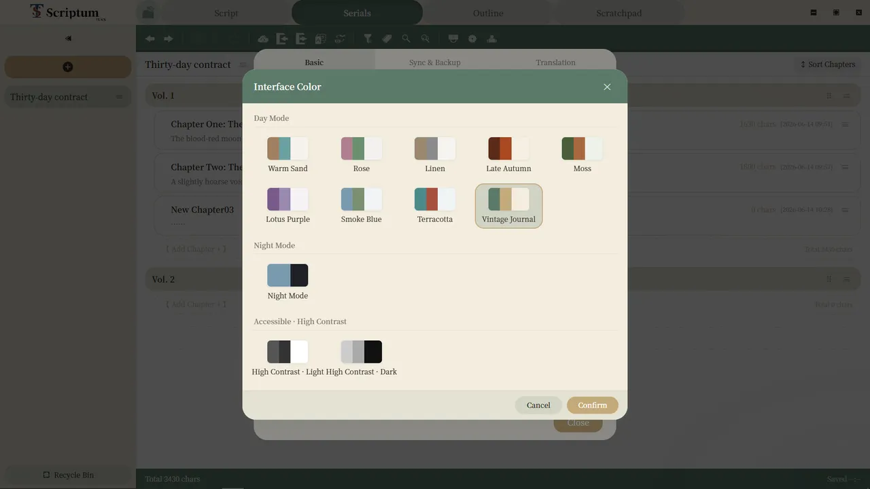Open Vol. 2 hamburger menu
The width and height of the screenshot is (870, 489).
(x=846, y=279)
